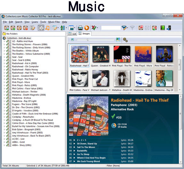Click the Add Album Automatically toolbar icon

pyautogui.click(x=7, y=28)
